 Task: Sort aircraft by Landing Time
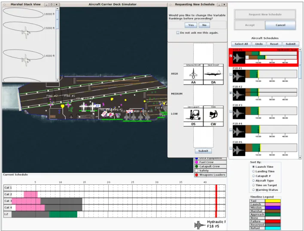(253, 171)
